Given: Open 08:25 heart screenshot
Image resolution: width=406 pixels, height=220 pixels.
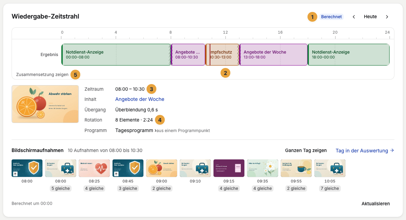Looking at the screenshot, I should point(94,168).
